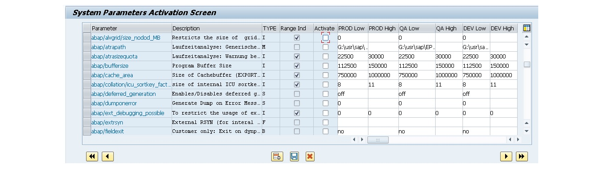Select row marker for abap/buffersize

pyautogui.click(x=86, y=66)
